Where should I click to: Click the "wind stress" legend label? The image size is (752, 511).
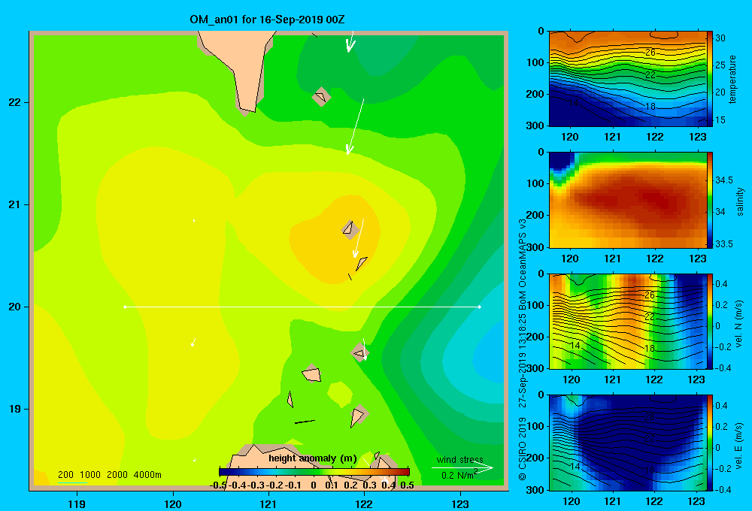[460, 459]
